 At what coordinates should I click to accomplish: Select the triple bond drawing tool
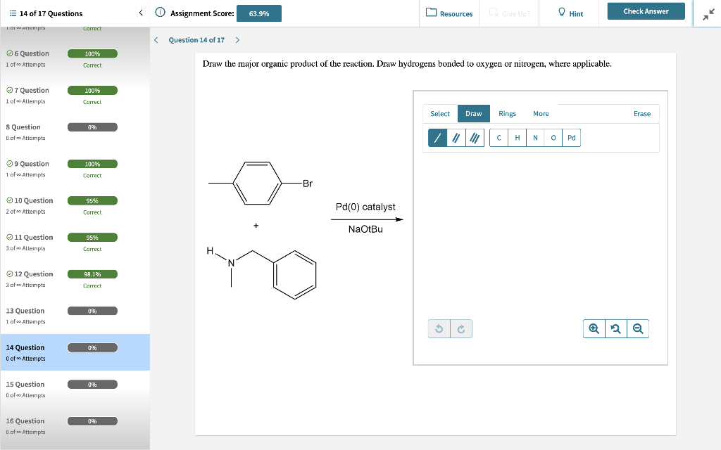pos(474,137)
